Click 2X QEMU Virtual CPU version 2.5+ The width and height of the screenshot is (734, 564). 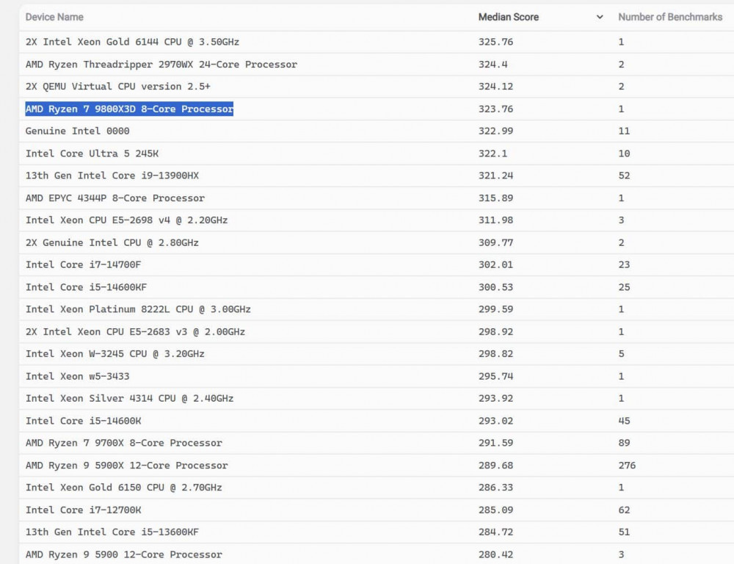coord(118,87)
